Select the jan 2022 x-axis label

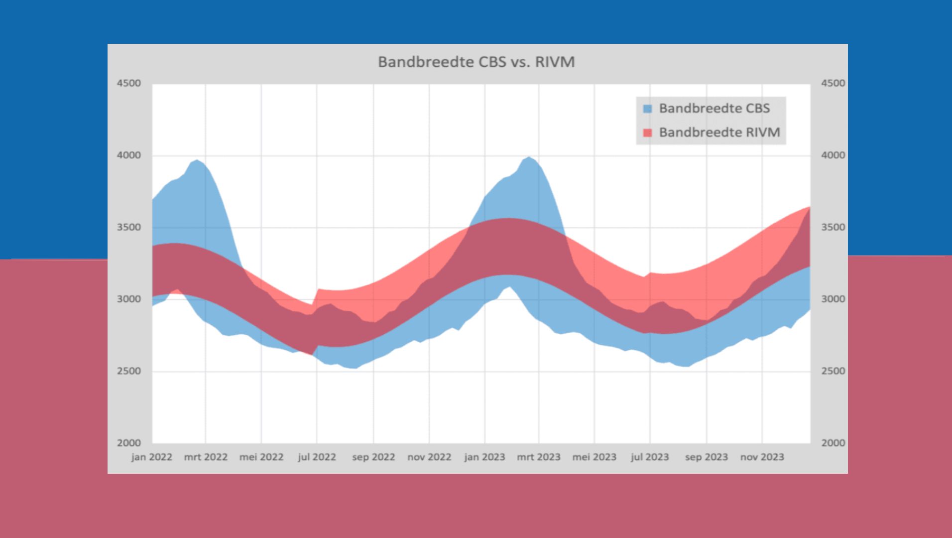click(152, 457)
